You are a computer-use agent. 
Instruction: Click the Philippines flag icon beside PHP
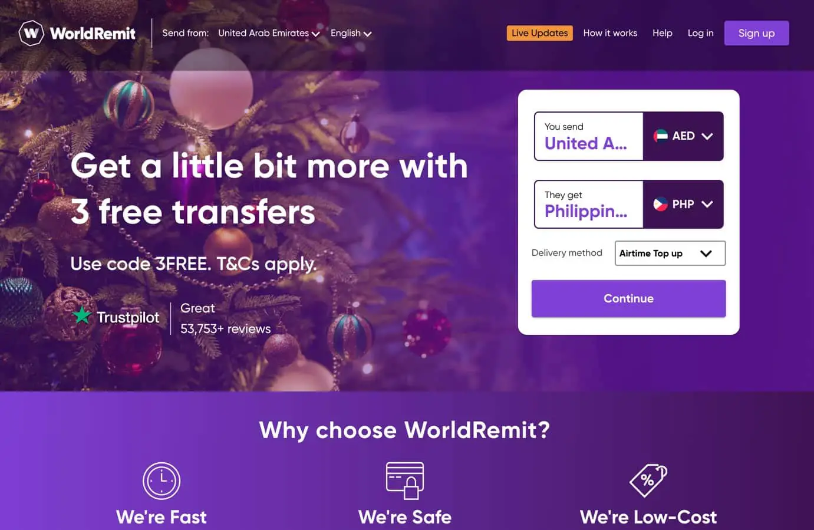point(661,204)
